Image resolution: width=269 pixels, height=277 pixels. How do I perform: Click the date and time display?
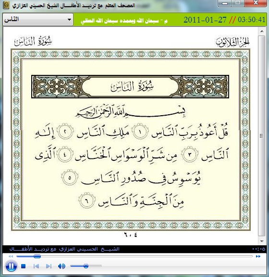(224, 20)
